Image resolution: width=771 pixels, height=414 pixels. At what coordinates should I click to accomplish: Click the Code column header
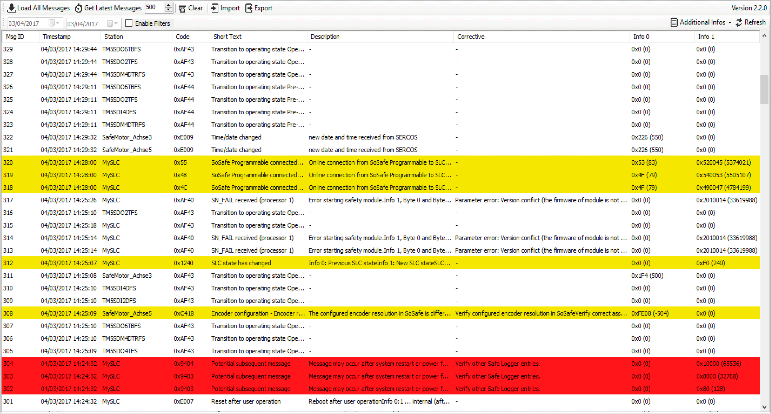182,37
